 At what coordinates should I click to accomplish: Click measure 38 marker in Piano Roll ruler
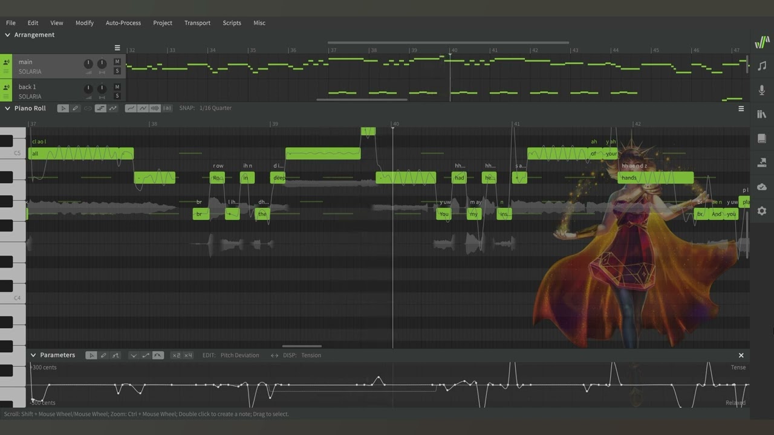pos(154,124)
